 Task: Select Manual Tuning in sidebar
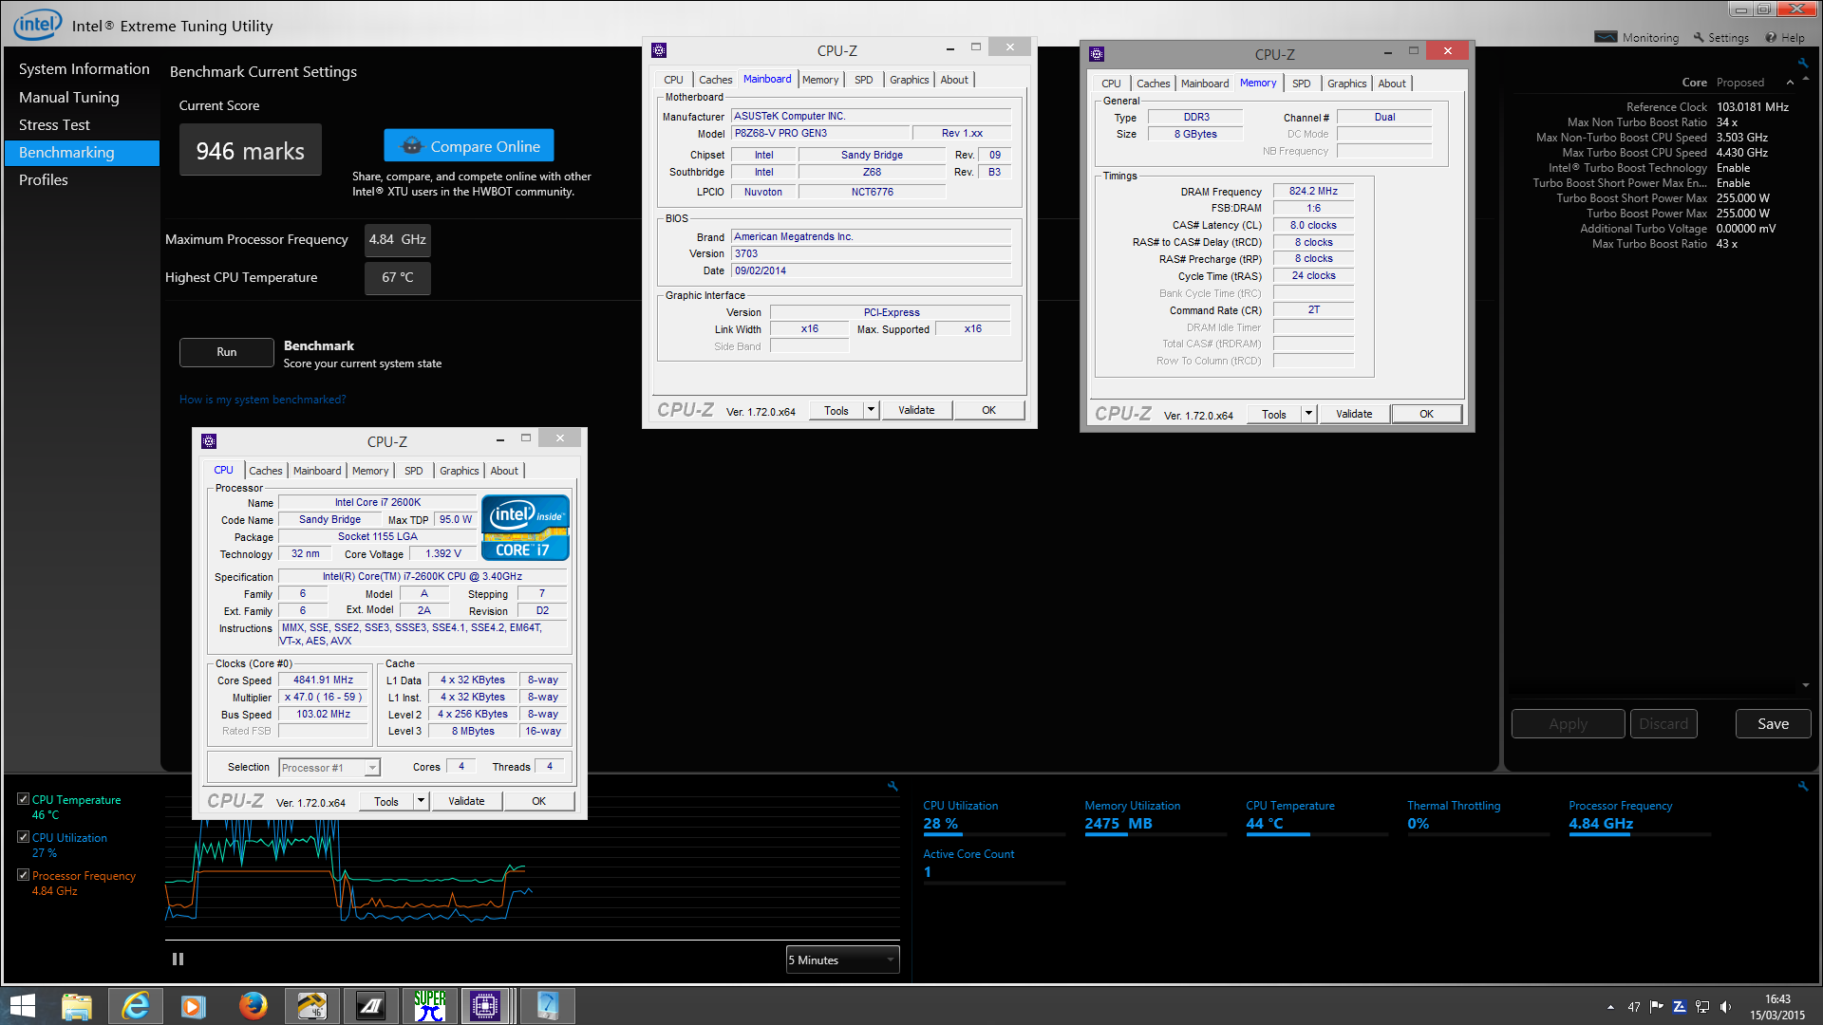pyautogui.click(x=68, y=97)
